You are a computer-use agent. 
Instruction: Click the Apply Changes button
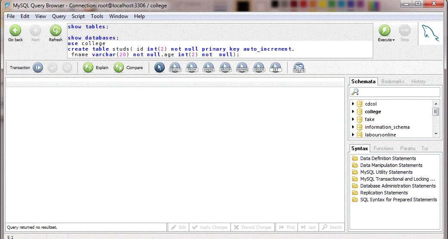(x=210, y=227)
